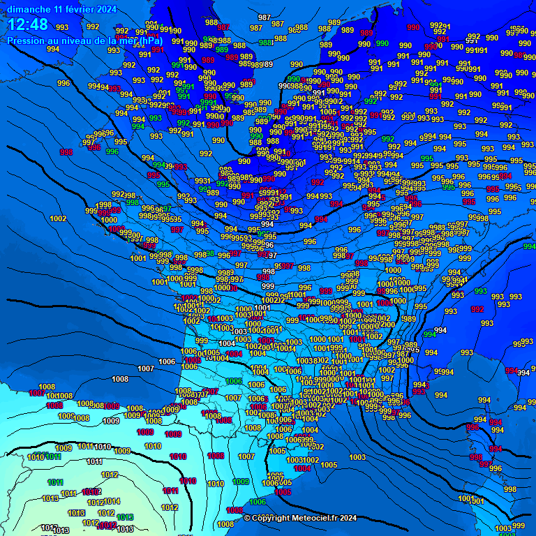Click the isolated 1003 reading over the Mediterranean
Image resolution: width=536 pixels, height=536 pixels.
click(x=357, y=457)
